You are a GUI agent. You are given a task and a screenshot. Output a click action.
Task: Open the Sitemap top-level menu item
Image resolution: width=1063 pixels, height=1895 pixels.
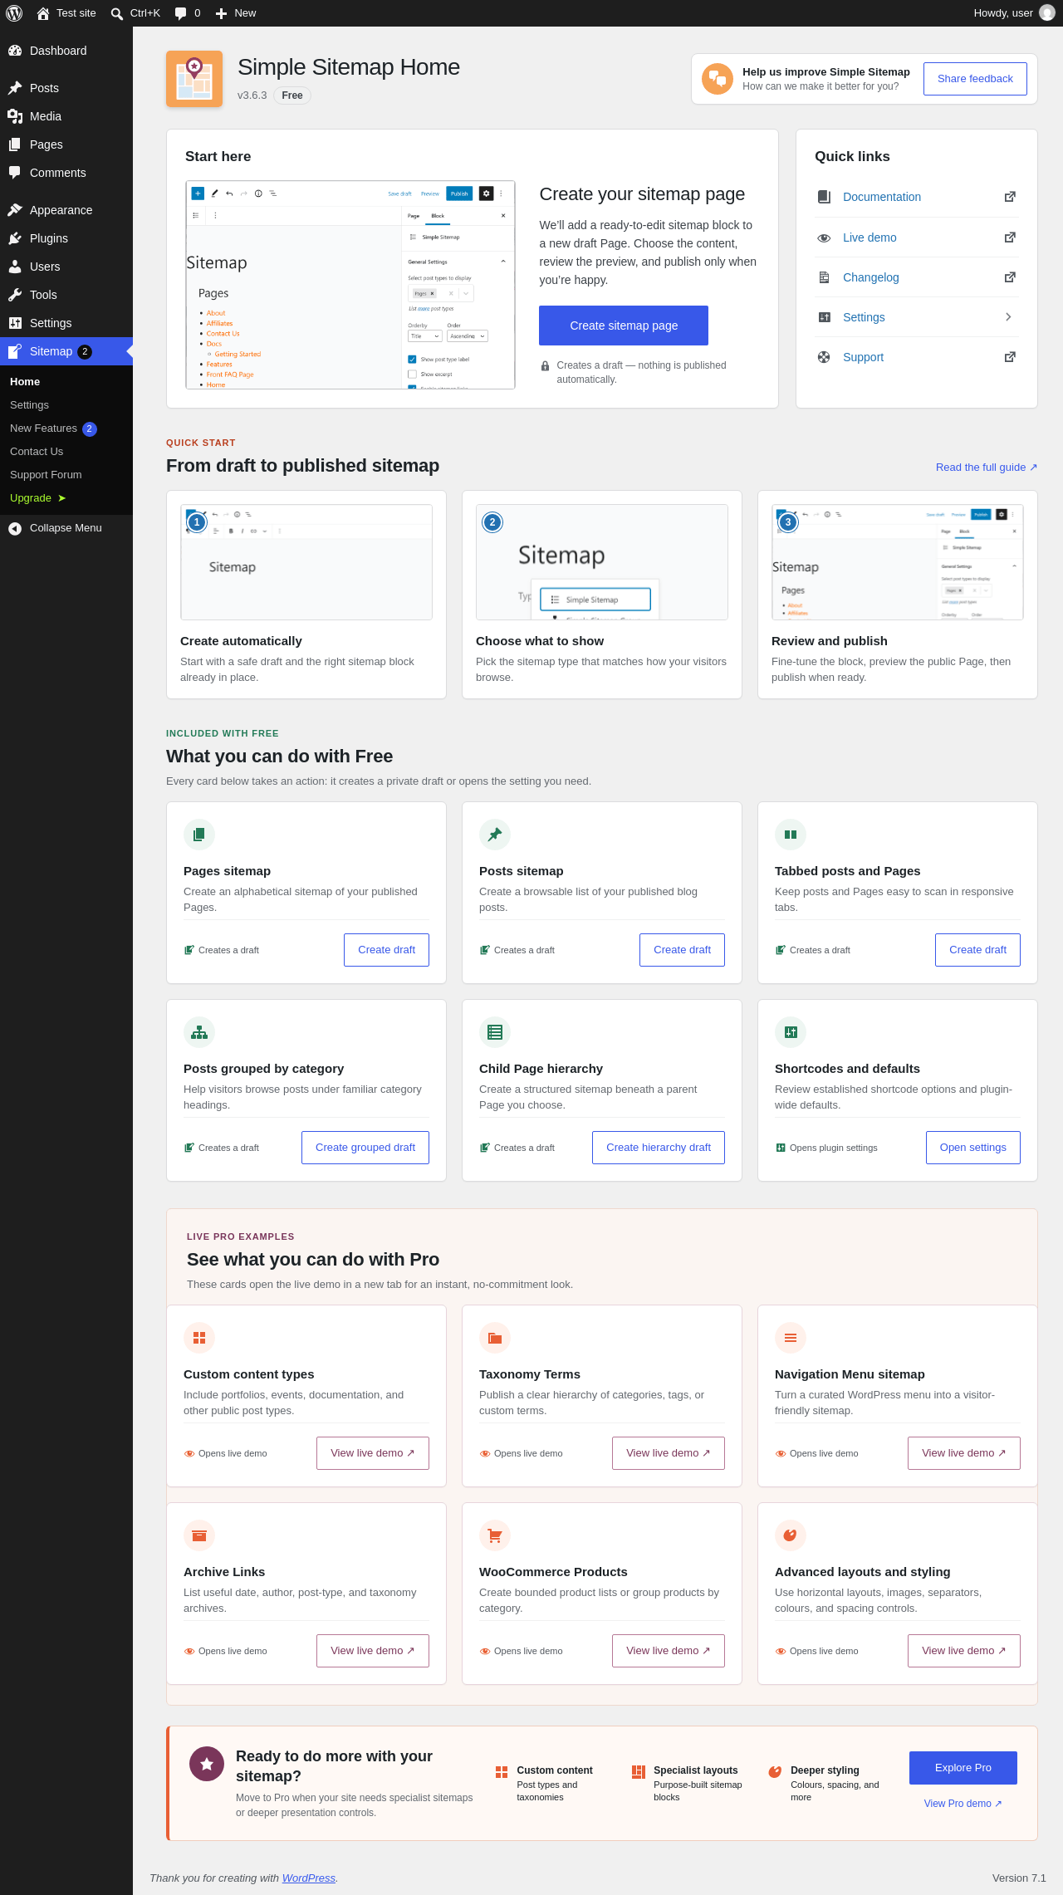(x=66, y=351)
